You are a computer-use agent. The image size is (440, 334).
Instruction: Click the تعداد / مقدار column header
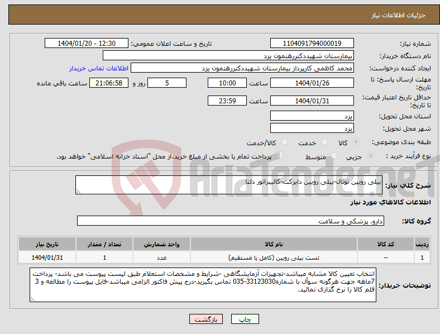point(104,244)
